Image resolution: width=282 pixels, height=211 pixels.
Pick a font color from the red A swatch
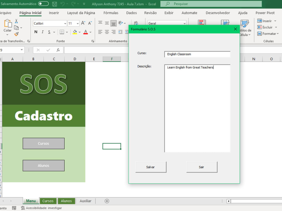click(85, 32)
